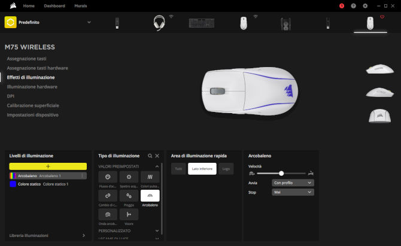
Task: Expand Libreria illuminazioni arrow
Action: (x=84, y=235)
